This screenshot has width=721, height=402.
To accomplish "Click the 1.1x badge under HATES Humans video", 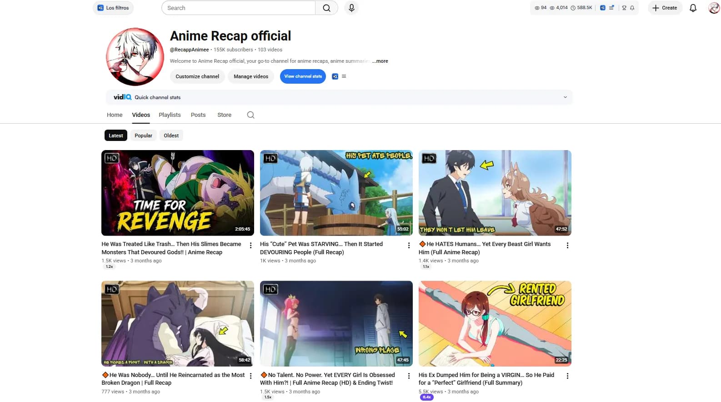I will (426, 266).
